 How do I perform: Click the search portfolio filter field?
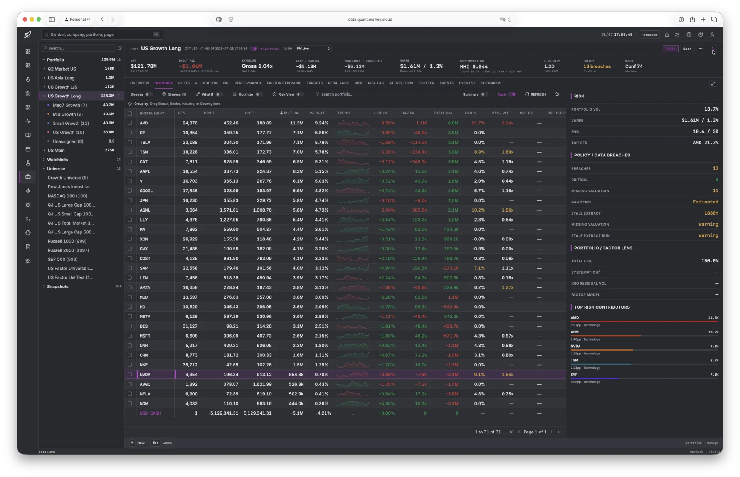337,94
